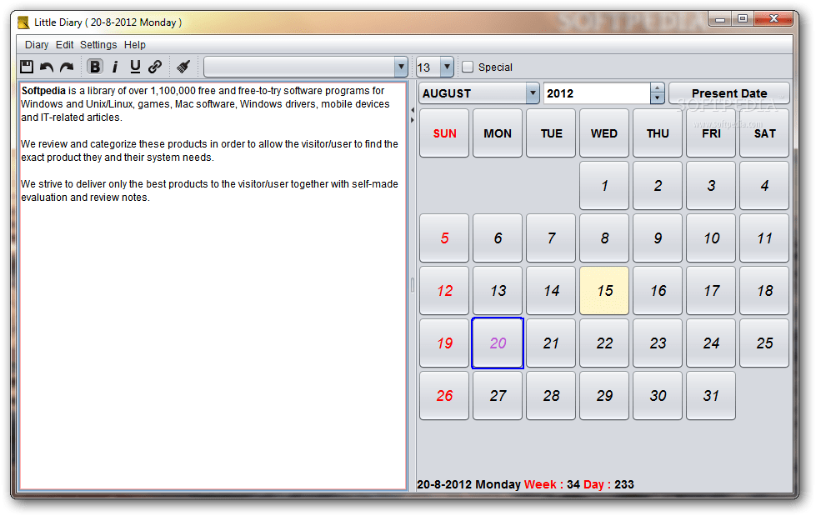Click the bold word Softpedia

click(43, 91)
